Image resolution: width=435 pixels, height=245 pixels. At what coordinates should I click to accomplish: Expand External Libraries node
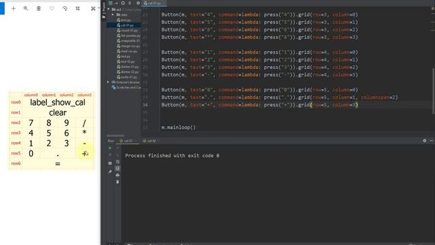[108, 82]
